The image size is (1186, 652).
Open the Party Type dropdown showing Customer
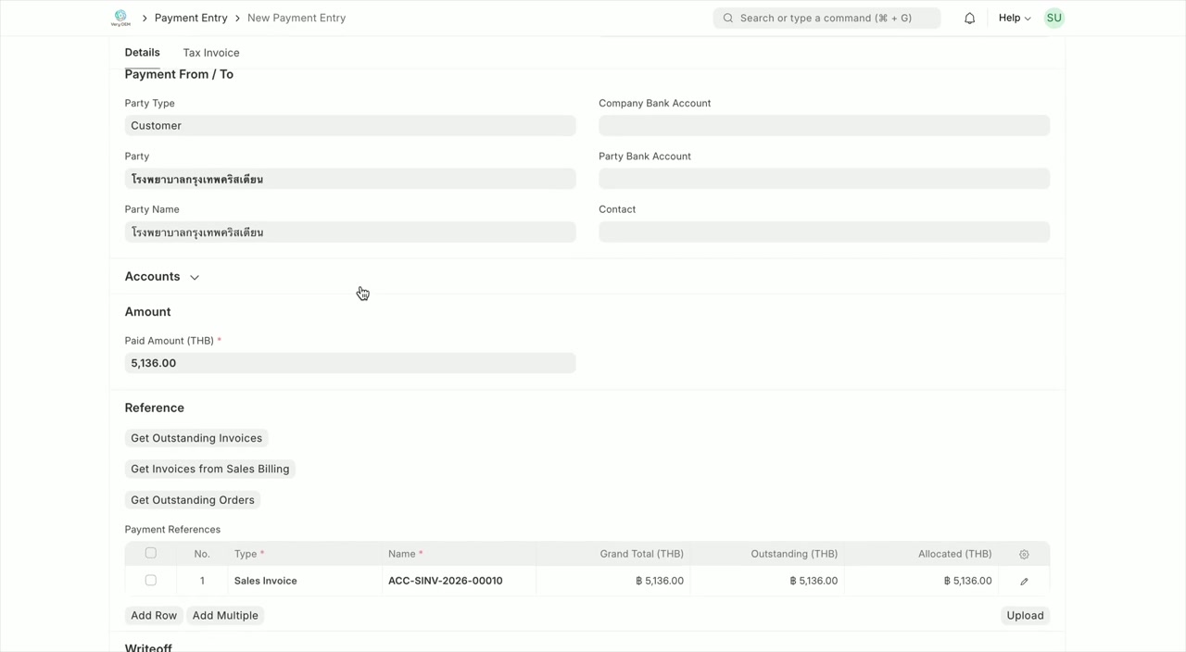[x=349, y=125]
